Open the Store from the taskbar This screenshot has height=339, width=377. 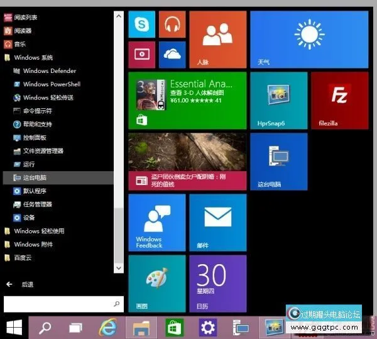tap(175, 328)
